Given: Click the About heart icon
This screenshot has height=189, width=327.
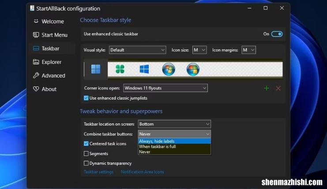Looking at the screenshot, I should [x=36, y=89].
